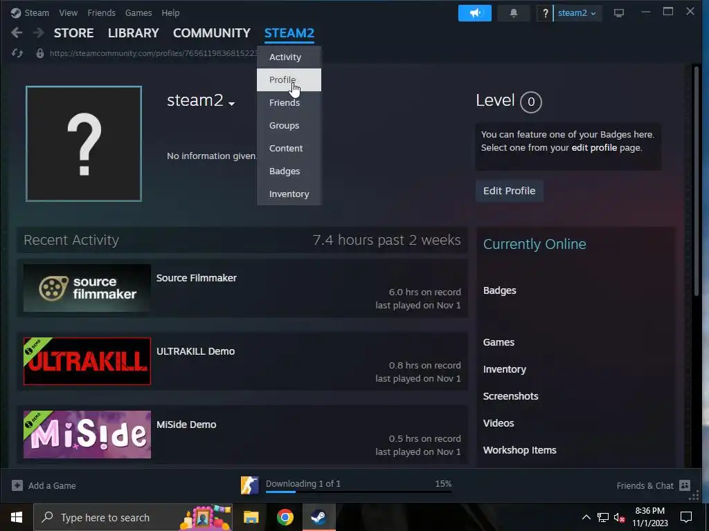Open the View menu
This screenshot has height=531, width=709.
(x=68, y=12)
